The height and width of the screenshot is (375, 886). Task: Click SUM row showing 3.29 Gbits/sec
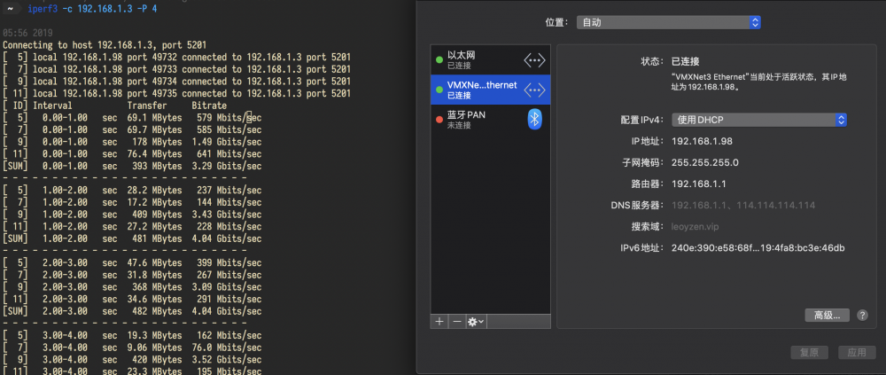click(132, 167)
